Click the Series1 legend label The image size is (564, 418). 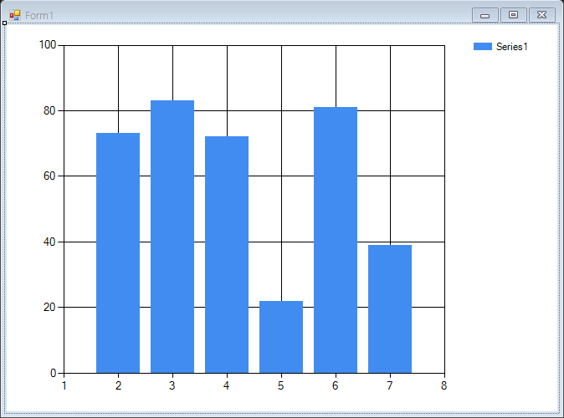click(511, 46)
